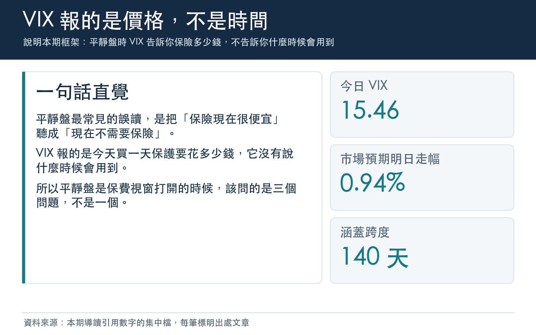Click the '市場預期明日走幅' label
The height and width of the screenshot is (335, 536).
tap(390, 159)
